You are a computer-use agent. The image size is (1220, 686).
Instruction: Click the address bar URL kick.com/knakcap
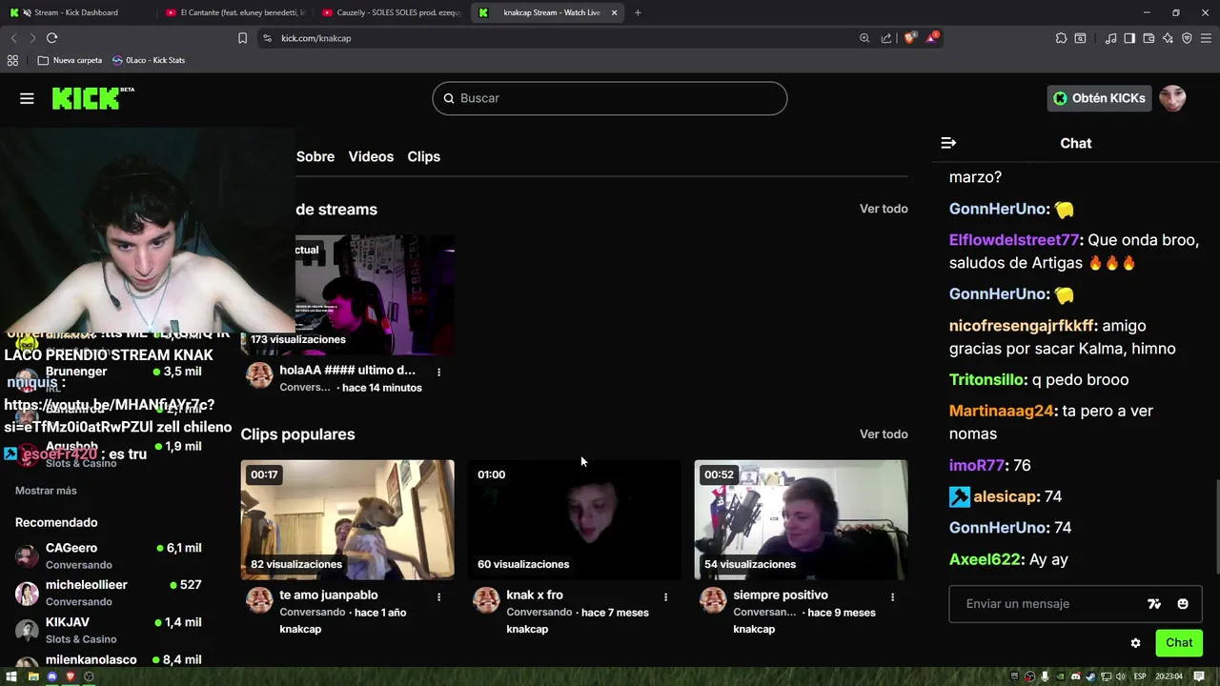[316, 38]
